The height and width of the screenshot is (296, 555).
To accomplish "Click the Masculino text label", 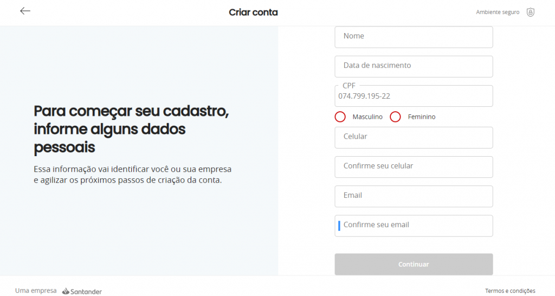I will (367, 117).
